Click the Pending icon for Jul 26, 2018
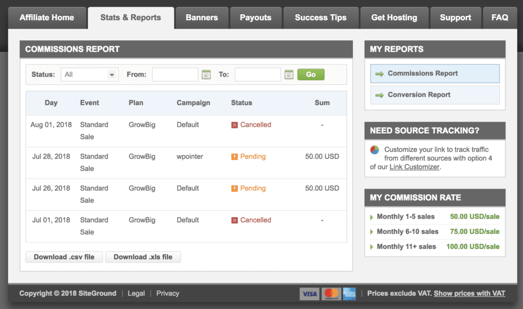 [x=234, y=189]
